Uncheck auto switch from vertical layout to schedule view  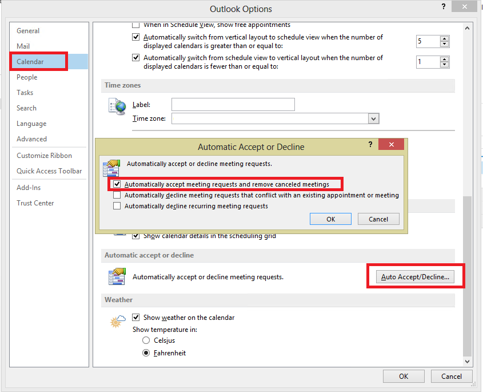(x=135, y=37)
